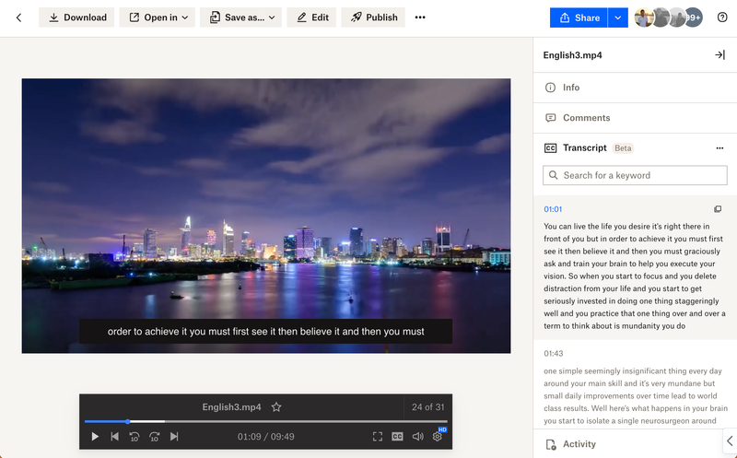Click the video progress bar
737x458 pixels.
click(x=266, y=422)
